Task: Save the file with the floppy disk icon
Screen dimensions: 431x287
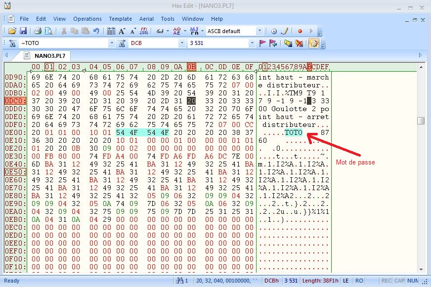Action: coord(23,31)
